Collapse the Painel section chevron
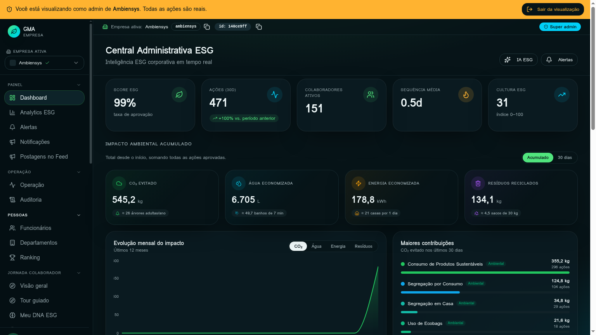Image resolution: width=596 pixels, height=335 pixels. 79,85
